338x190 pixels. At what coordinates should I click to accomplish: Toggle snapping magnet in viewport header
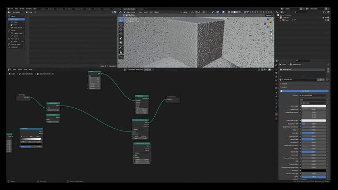(196, 12)
